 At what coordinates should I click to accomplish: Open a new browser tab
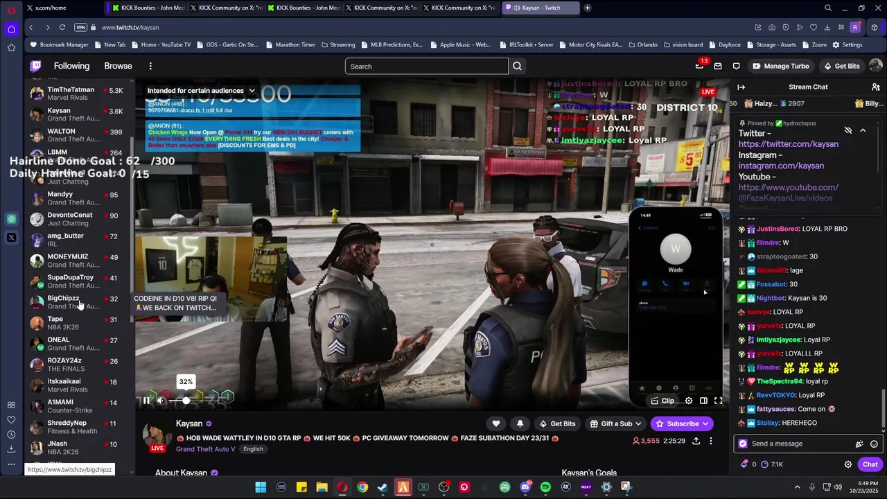pyautogui.click(x=588, y=8)
